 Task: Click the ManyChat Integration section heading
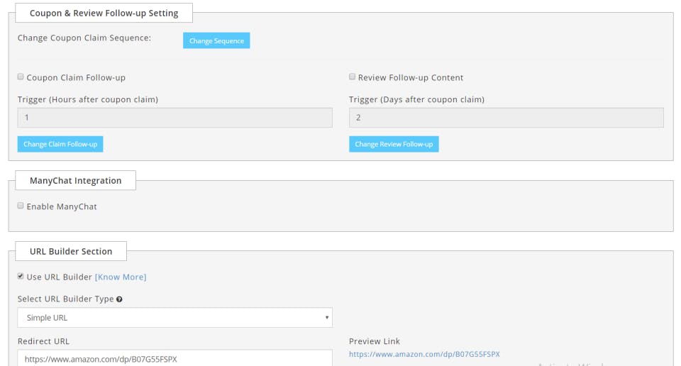(75, 181)
